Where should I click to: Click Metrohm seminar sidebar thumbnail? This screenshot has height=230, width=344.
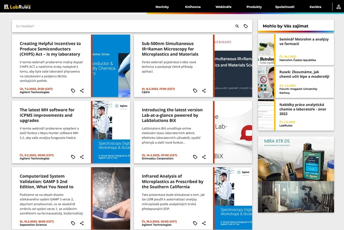[266, 50]
